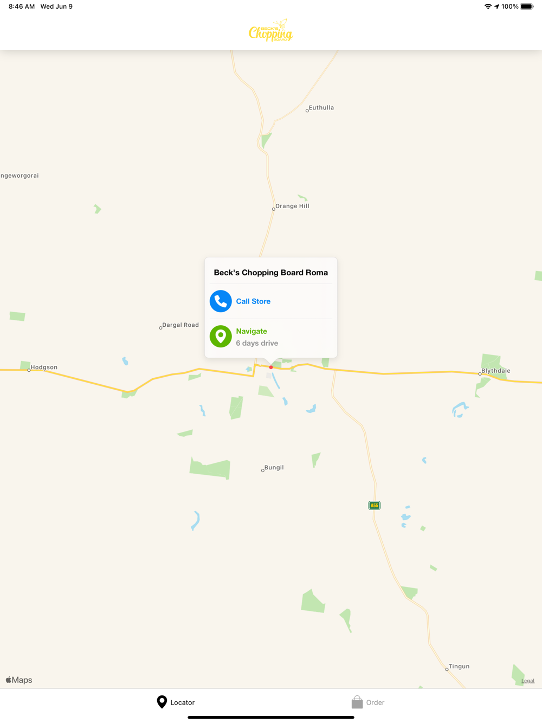Tap the Hodgson town marker
Image resolution: width=542 pixels, height=723 pixels.
point(29,370)
